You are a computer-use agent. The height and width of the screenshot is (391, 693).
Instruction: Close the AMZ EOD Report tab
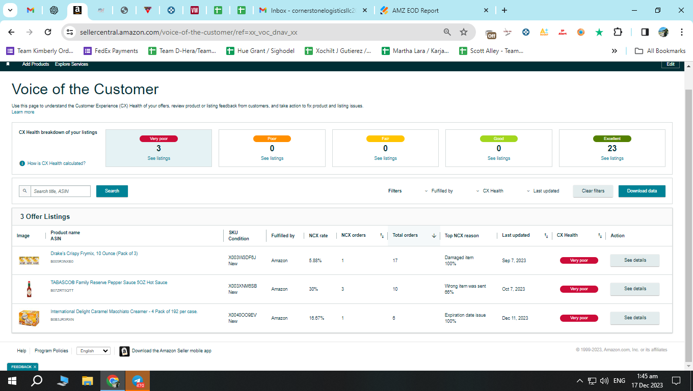tap(486, 10)
